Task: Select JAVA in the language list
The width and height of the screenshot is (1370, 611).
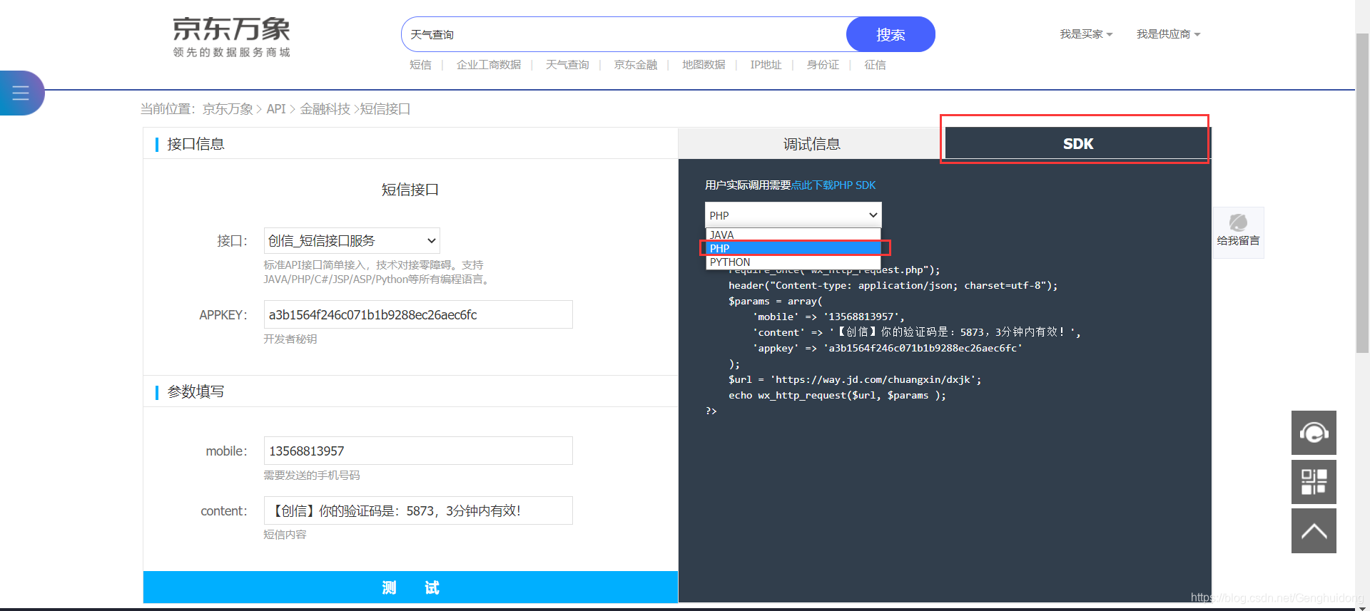Action: pyautogui.click(x=793, y=235)
